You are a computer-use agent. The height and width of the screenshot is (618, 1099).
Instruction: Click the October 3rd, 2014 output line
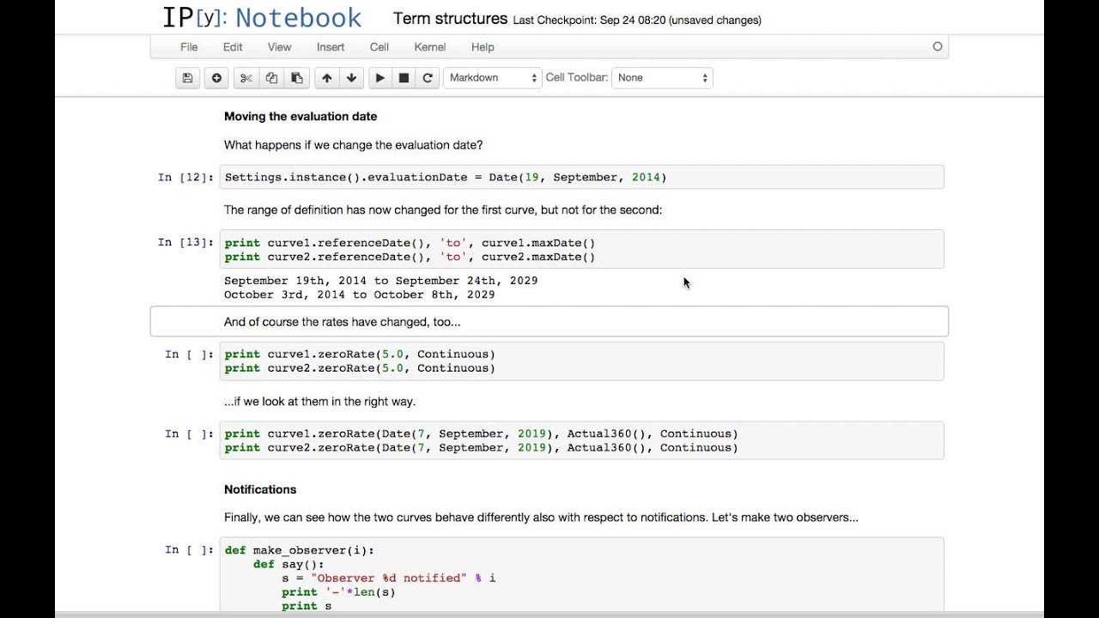coord(360,294)
